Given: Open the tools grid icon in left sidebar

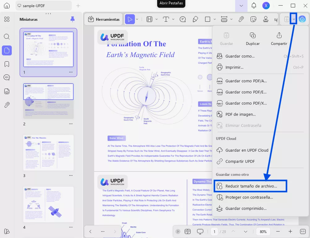Looking at the screenshot, I should coord(7,19).
